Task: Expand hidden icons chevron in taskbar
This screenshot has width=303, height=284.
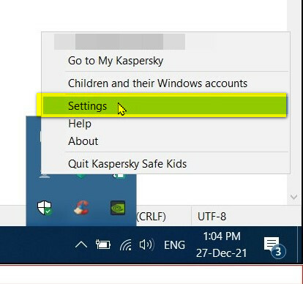Action: [x=81, y=244]
